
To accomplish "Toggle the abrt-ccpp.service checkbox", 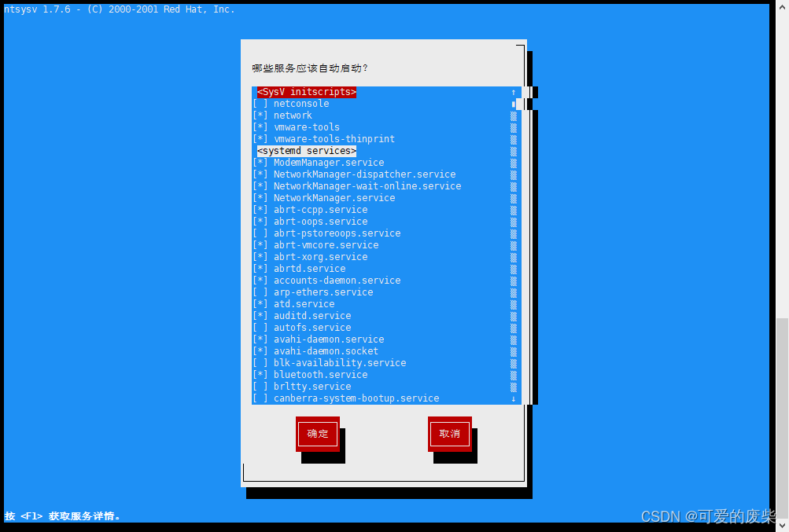I will coord(260,210).
